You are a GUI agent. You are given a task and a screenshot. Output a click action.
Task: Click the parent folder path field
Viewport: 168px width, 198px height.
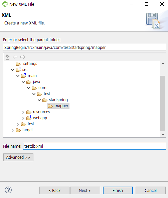tap(85, 48)
